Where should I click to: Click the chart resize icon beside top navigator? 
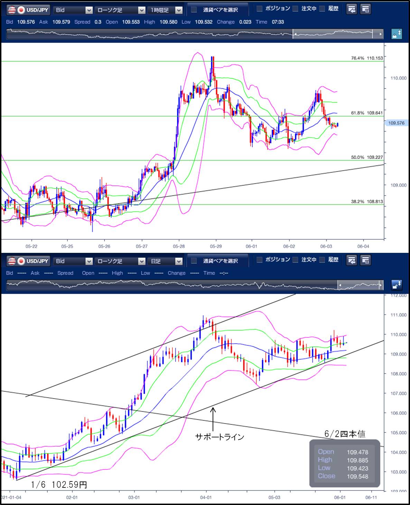[x=397, y=34]
